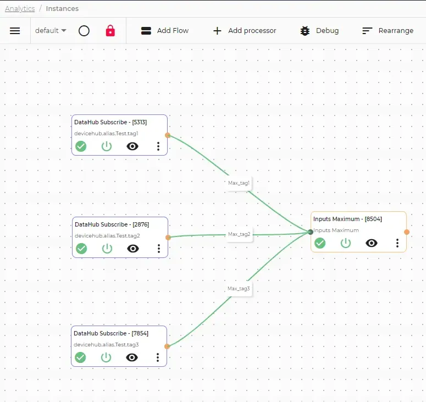Open the hamburger menu
This screenshot has width=426, height=402.
click(x=15, y=31)
